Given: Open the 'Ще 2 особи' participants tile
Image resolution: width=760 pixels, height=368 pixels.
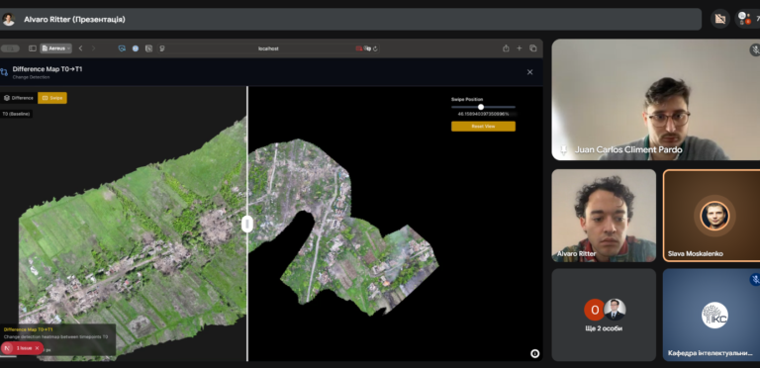Looking at the screenshot, I should [604, 315].
